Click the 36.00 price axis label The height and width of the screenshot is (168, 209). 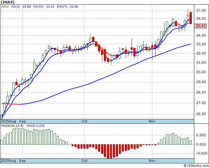[201, 18]
